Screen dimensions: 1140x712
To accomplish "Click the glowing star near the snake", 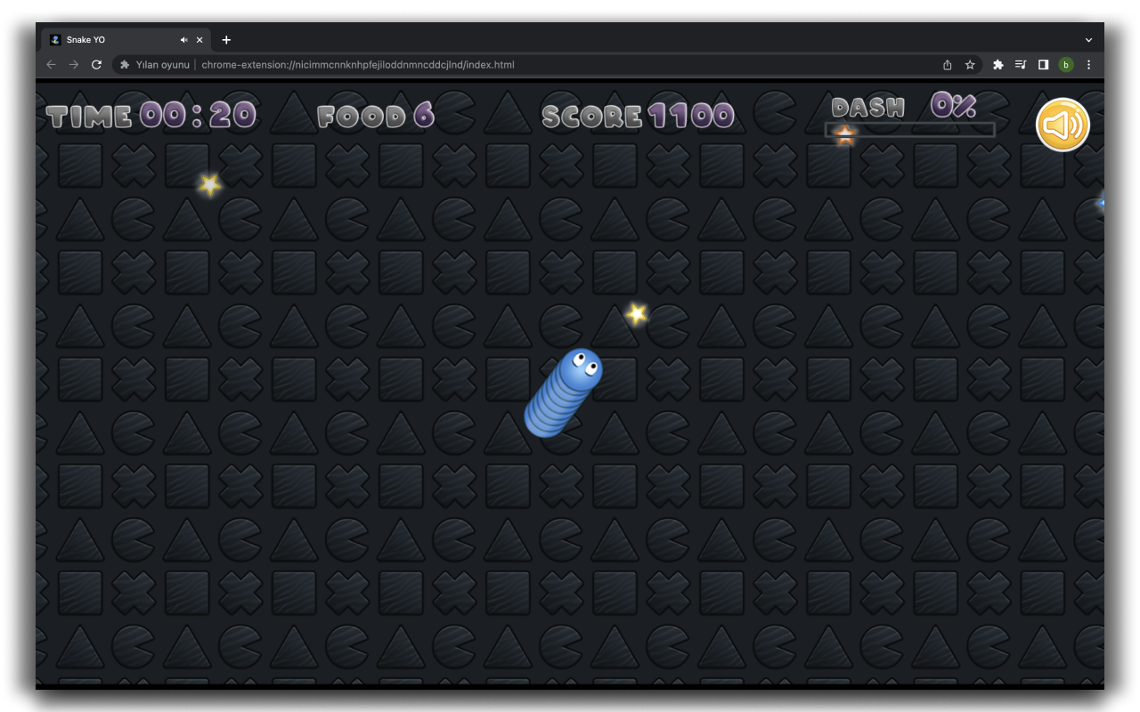I will [636, 314].
